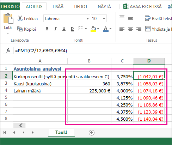Select row 8 header

point(6,118)
